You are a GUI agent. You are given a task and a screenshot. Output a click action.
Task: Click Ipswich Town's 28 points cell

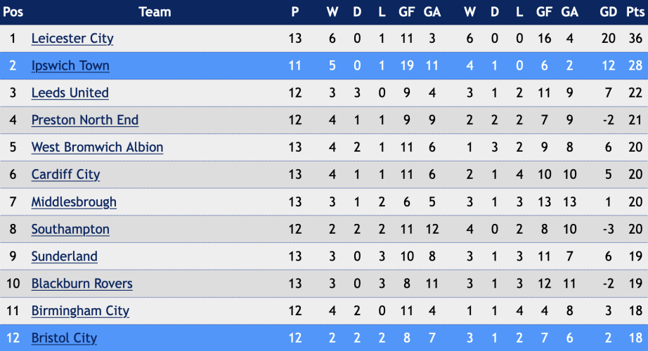pyautogui.click(x=635, y=66)
